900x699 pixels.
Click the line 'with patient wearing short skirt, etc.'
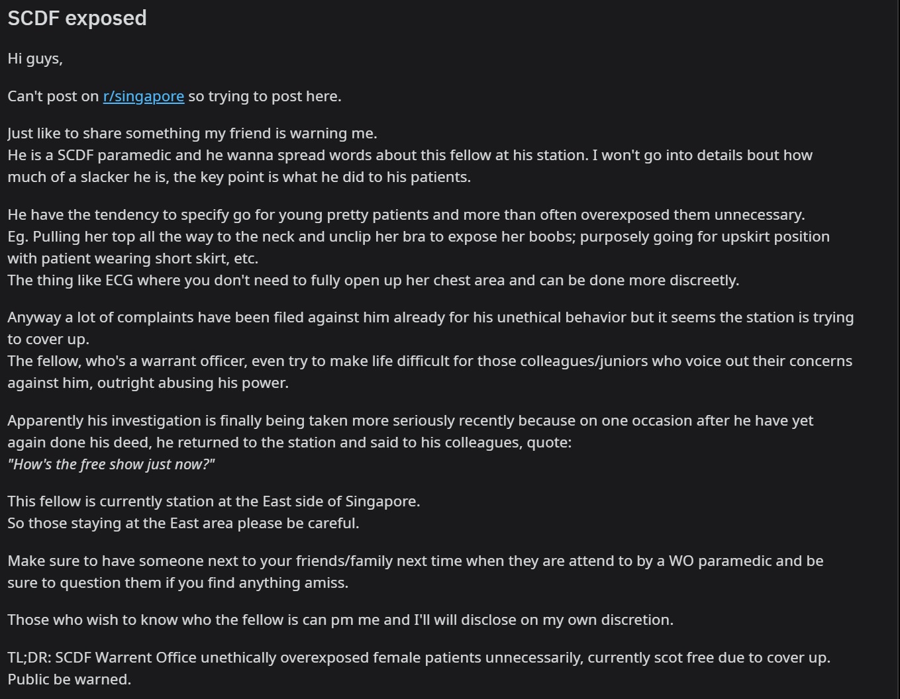pos(133,258)
